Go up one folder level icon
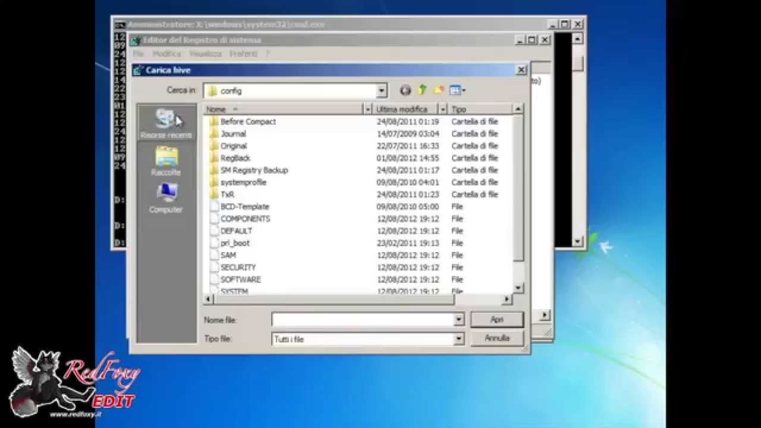This screenshot has width=761, height=428. [x=422, y=90]
